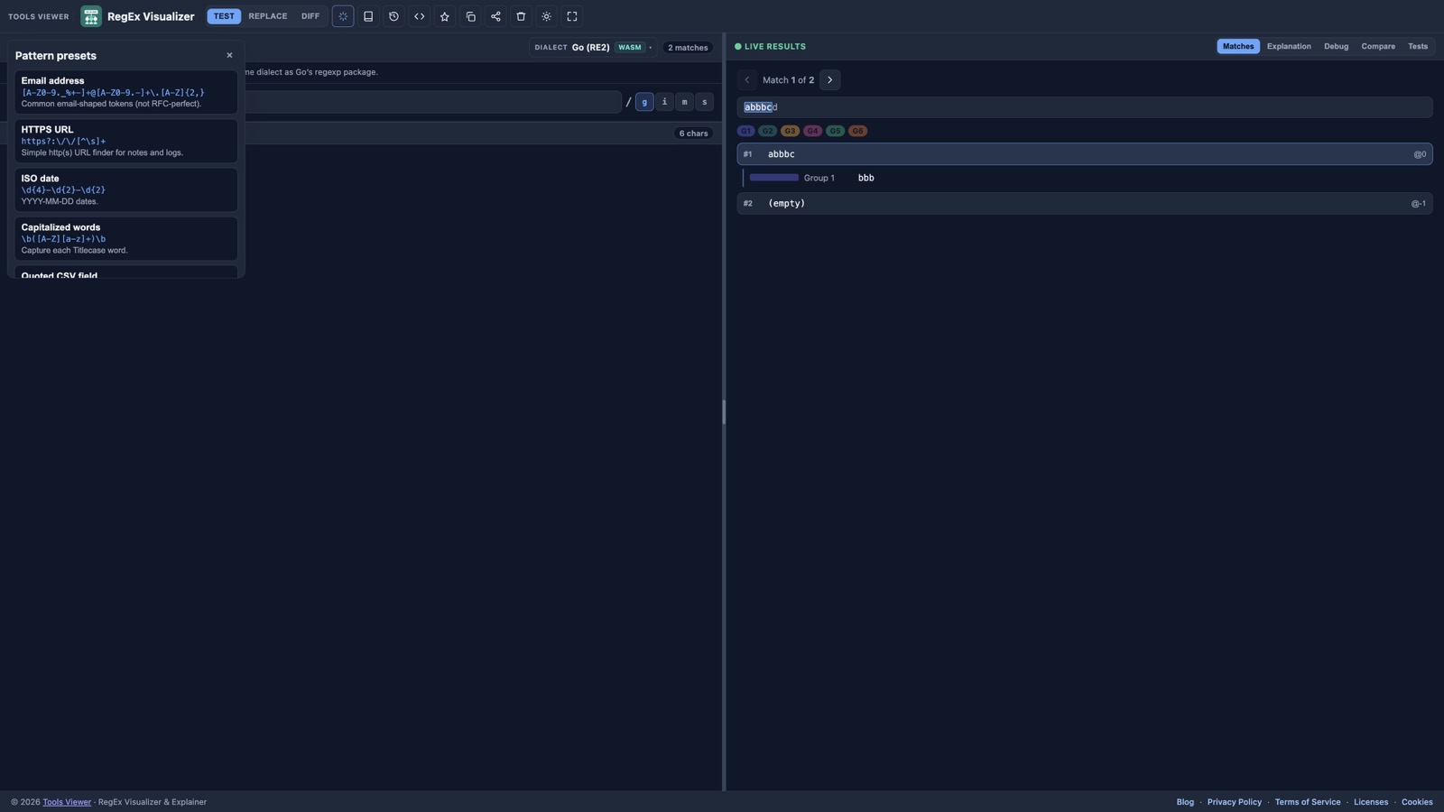Viewport: 1444px width, 812px height.
Task: Choose the HTTPS URL preset
Action: pos(125,141)
